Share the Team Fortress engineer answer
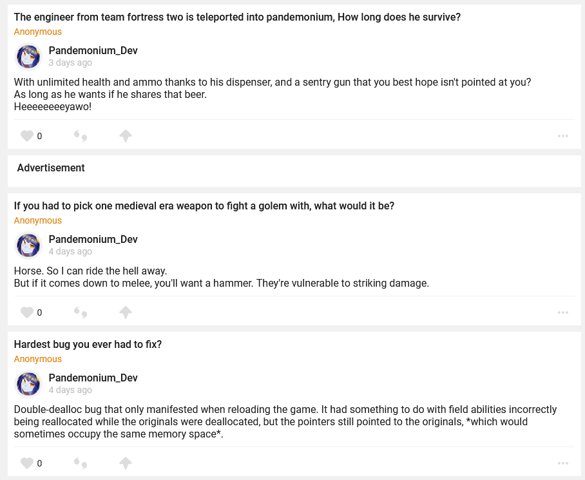Screen dimensions: 585x480 [x=126, y=136]
